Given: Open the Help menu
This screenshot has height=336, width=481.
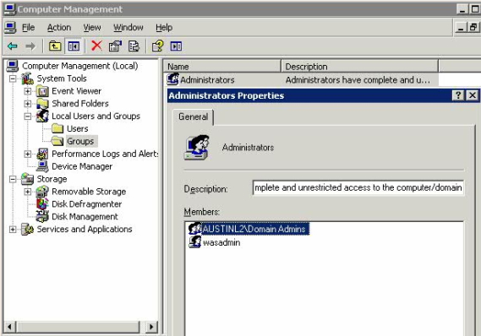Looking at the screenshot, I should [164, 28].
